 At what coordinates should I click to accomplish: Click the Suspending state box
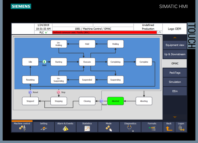click(x=115, y=80)
